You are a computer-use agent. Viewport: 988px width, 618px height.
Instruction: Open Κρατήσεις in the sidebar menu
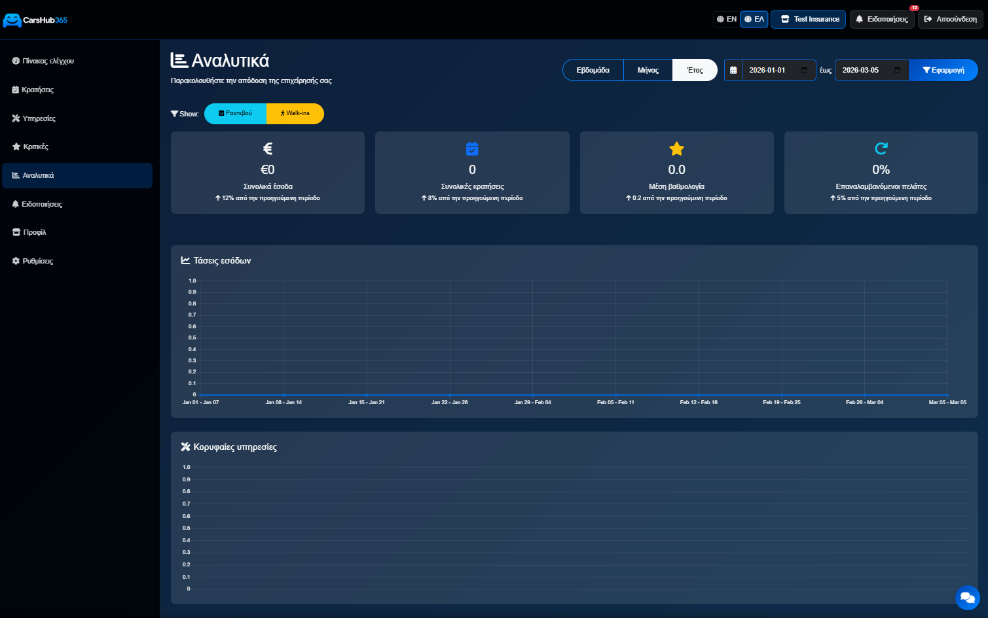tap(37, 90)
